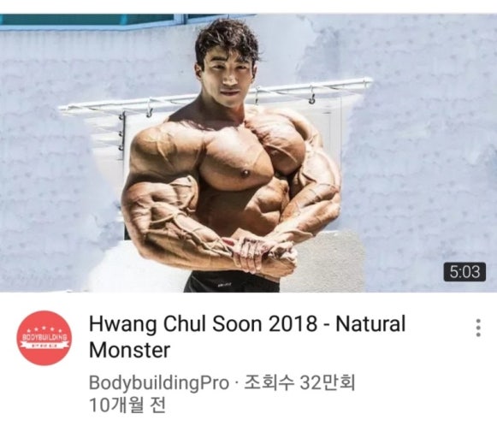The width and height of the screenshot is (497, 438).
Task: Open the three-dot more options menu
Action: [x=478, y=328]
